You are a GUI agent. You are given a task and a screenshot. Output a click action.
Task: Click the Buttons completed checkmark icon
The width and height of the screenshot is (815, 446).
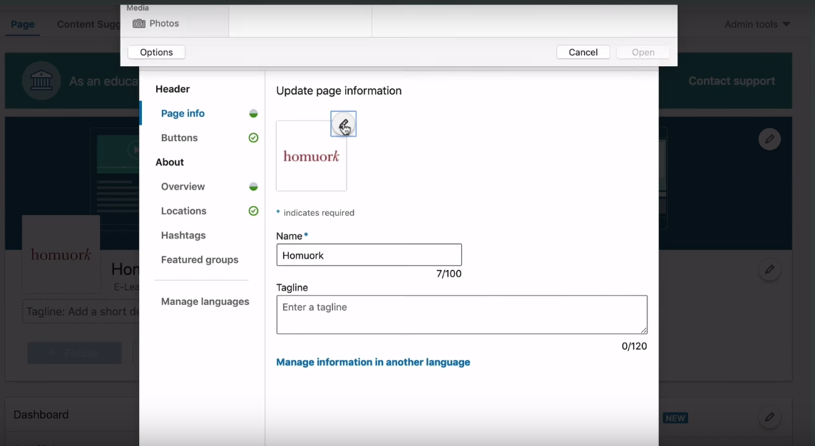pos(253,138)
